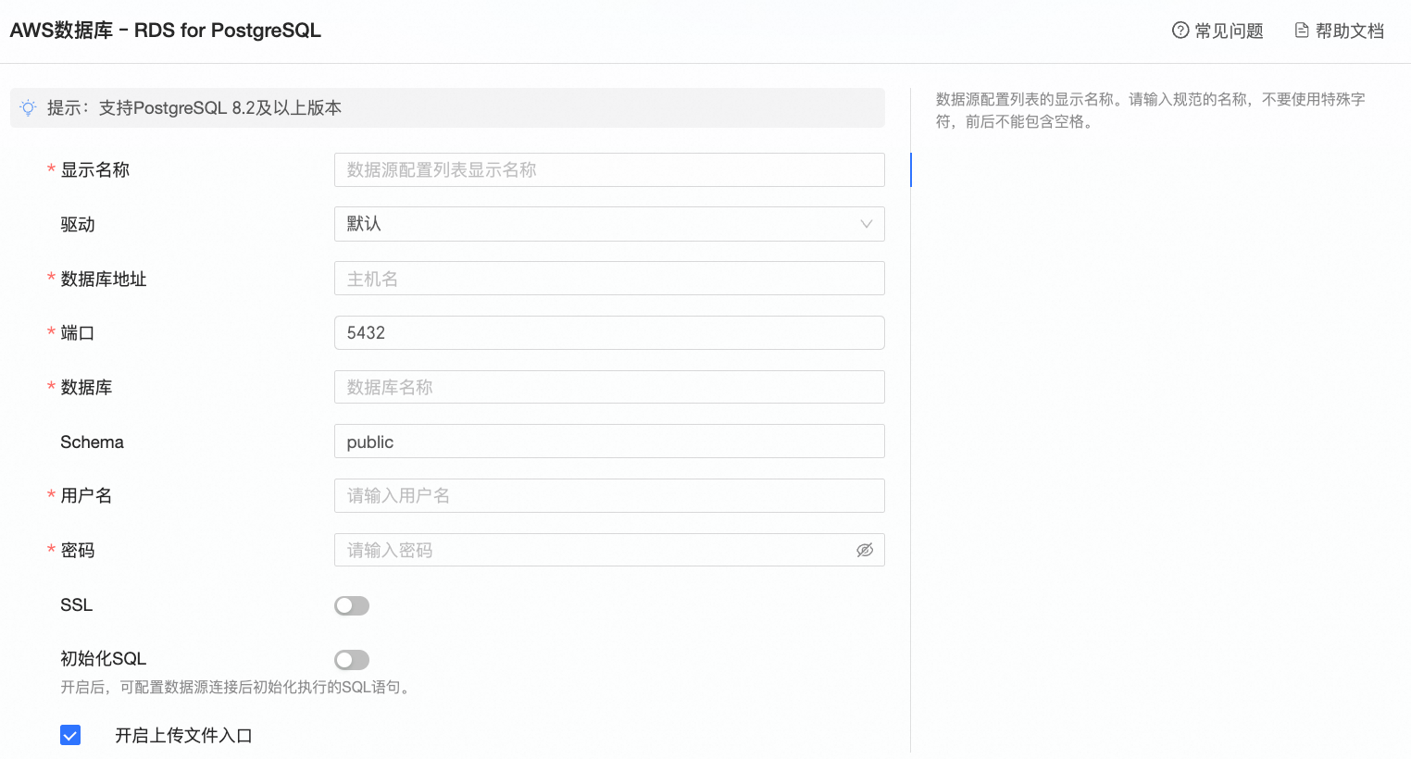The width and height of the screenshot is (1411, 759).
Task: Click the FAQ question mark icon
Action: coord(1180,31)
